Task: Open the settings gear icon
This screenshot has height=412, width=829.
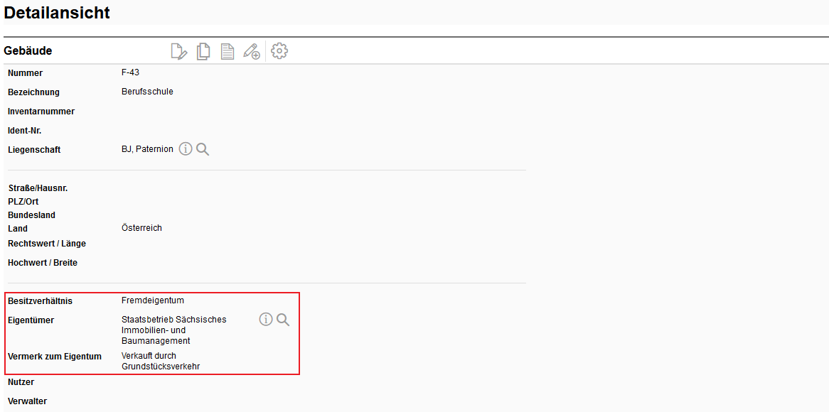Action: 279,51
